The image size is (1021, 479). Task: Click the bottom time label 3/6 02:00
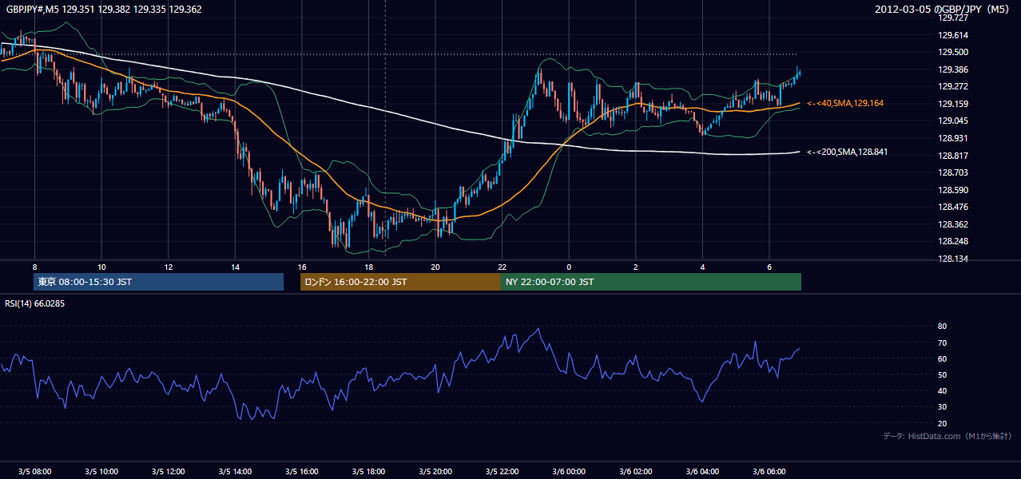tap(635, 472)
